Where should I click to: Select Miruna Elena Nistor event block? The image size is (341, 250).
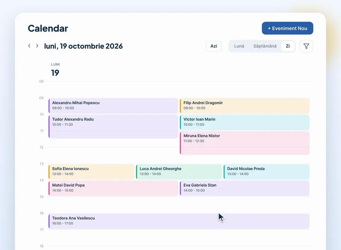click(244, 143)
